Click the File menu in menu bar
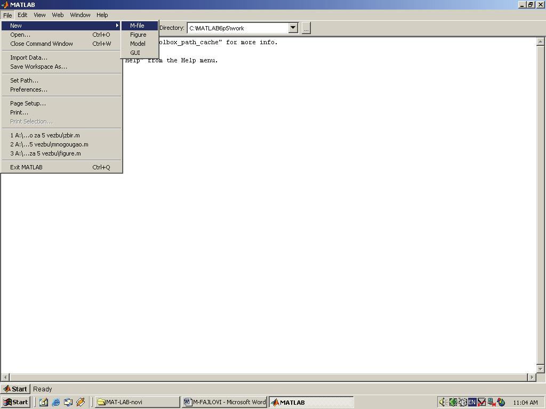 (7, 15)
